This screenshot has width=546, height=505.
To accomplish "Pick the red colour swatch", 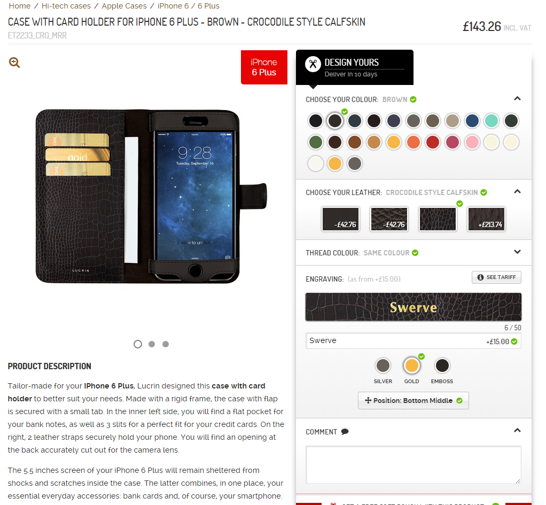I will click(x=433, y=143).
